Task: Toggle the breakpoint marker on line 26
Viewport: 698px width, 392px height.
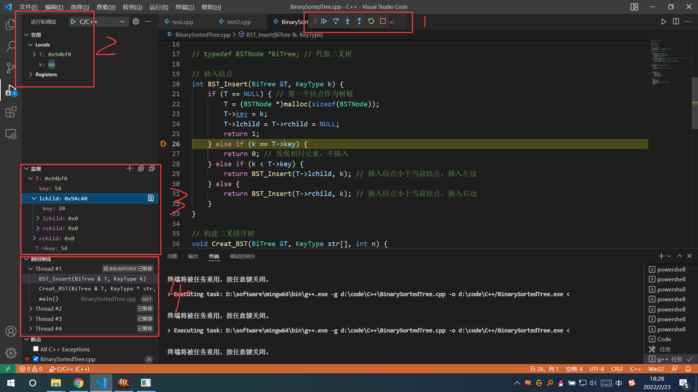Action: point(164,144)
